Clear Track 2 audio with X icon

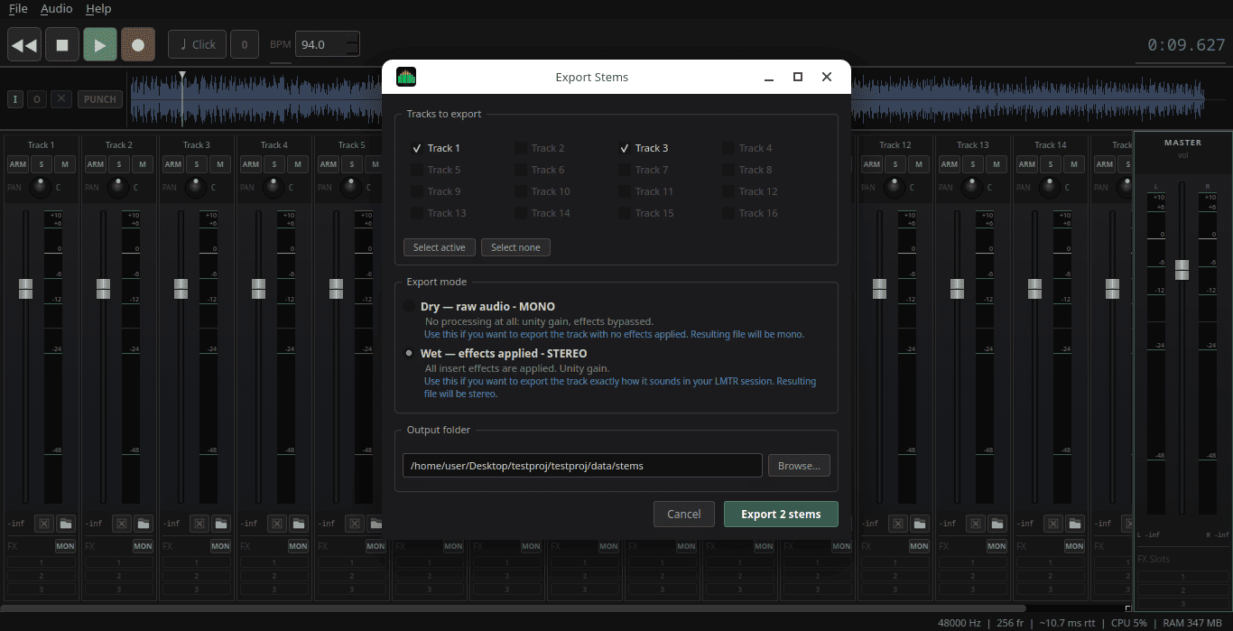[122, 523]
